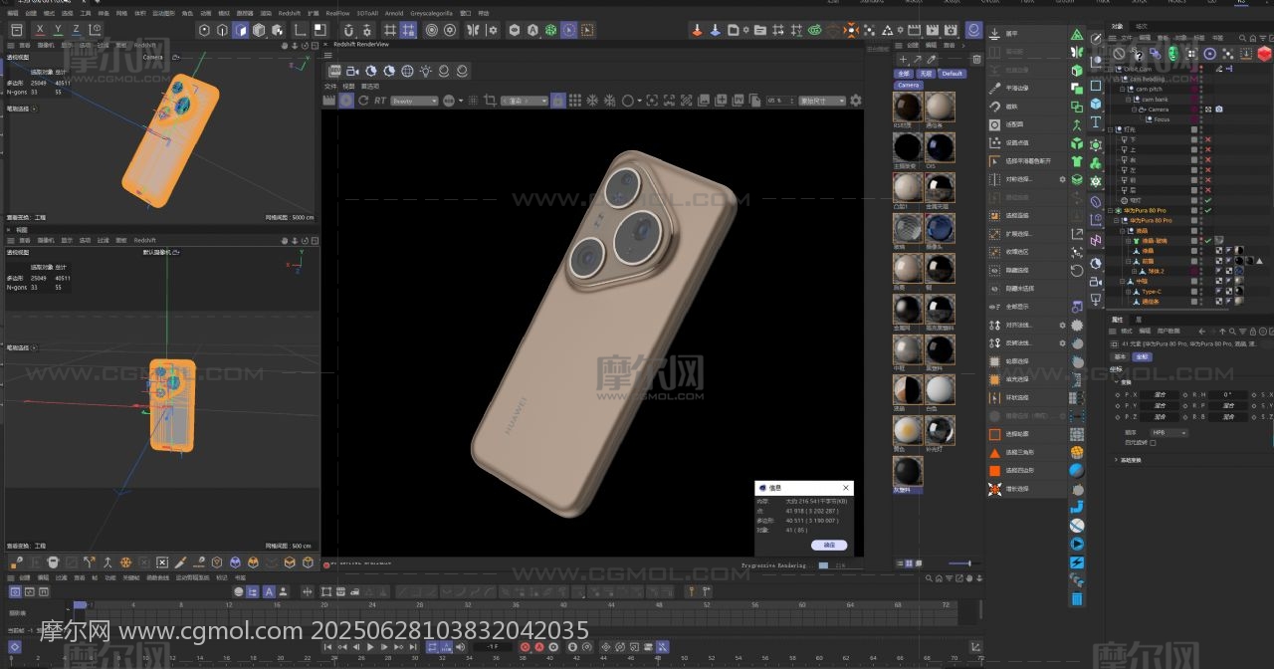Collapse the Orbit cam tree node
Viewport: 1274px width, 669px height.
(x=1112, y=69)
